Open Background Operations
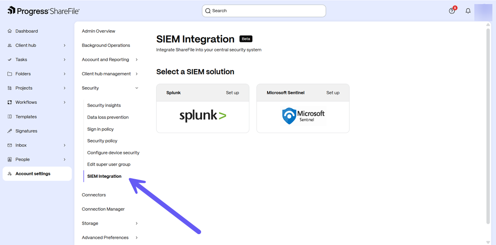Viewport: 496px width, 245px height. (x=106, y=45)
